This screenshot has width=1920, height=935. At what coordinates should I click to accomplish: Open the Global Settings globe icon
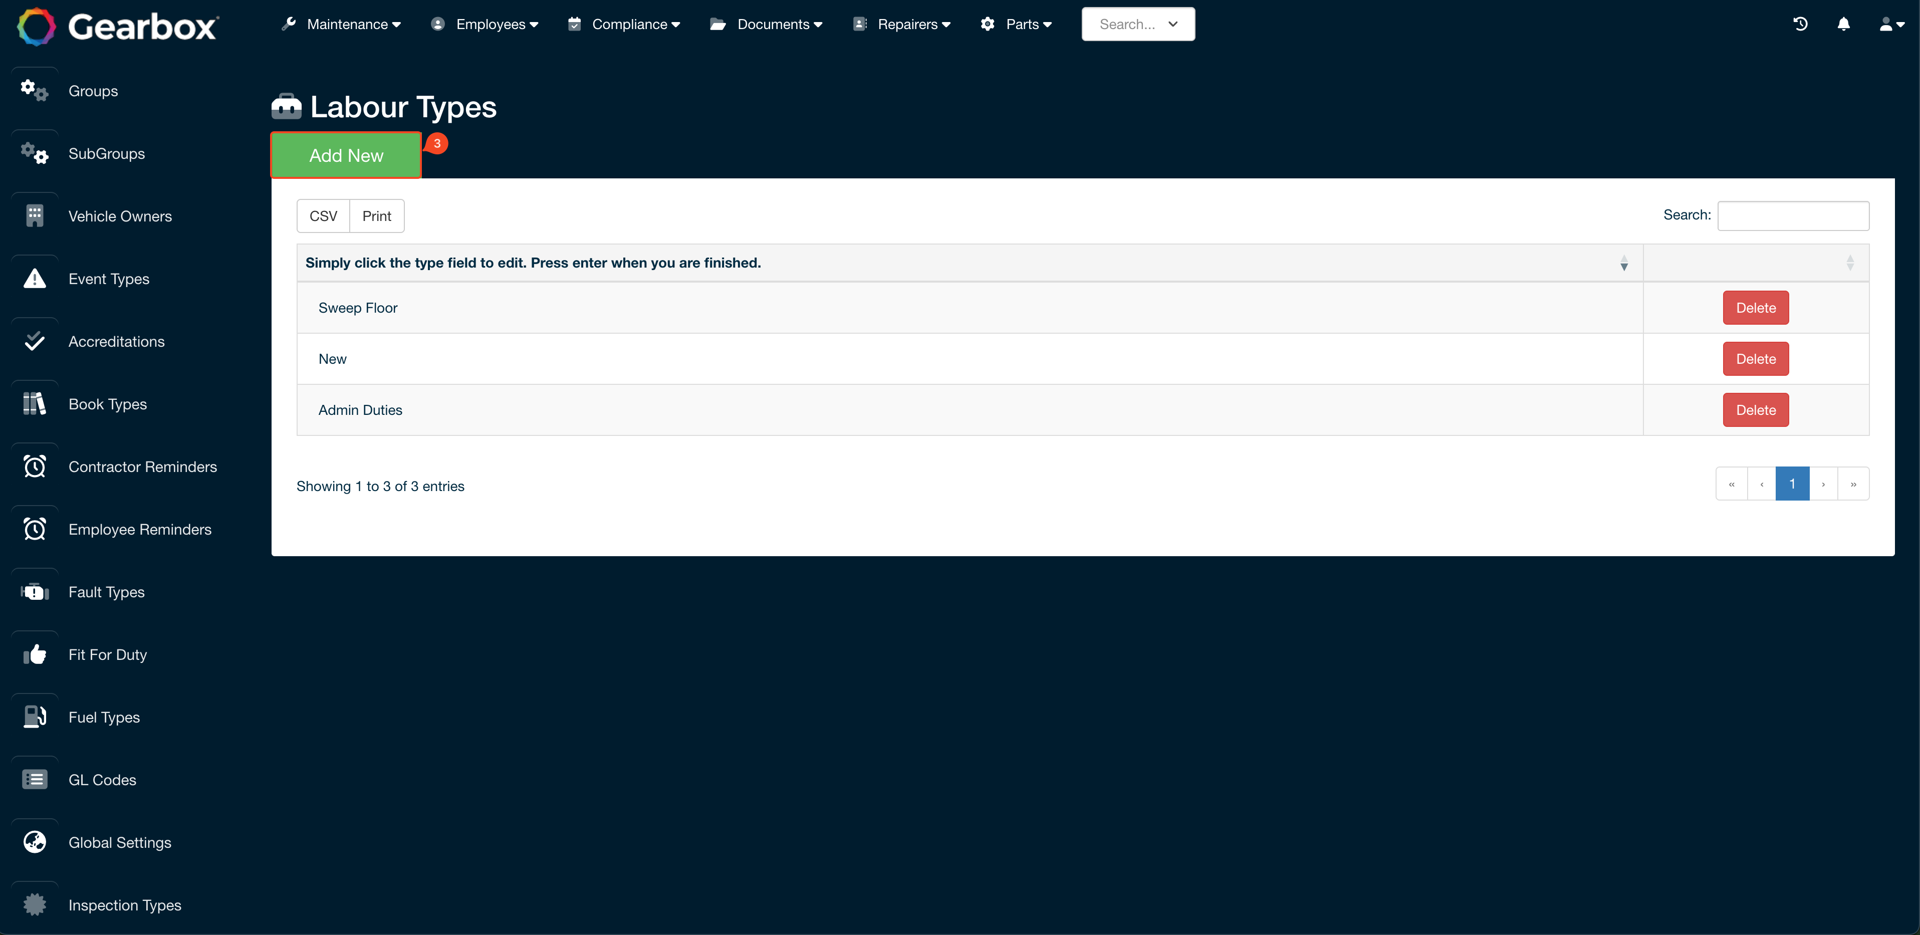click(x=34, y=842)
